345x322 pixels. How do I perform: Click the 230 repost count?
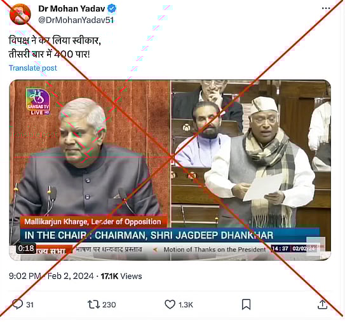[x=109, y=305]
